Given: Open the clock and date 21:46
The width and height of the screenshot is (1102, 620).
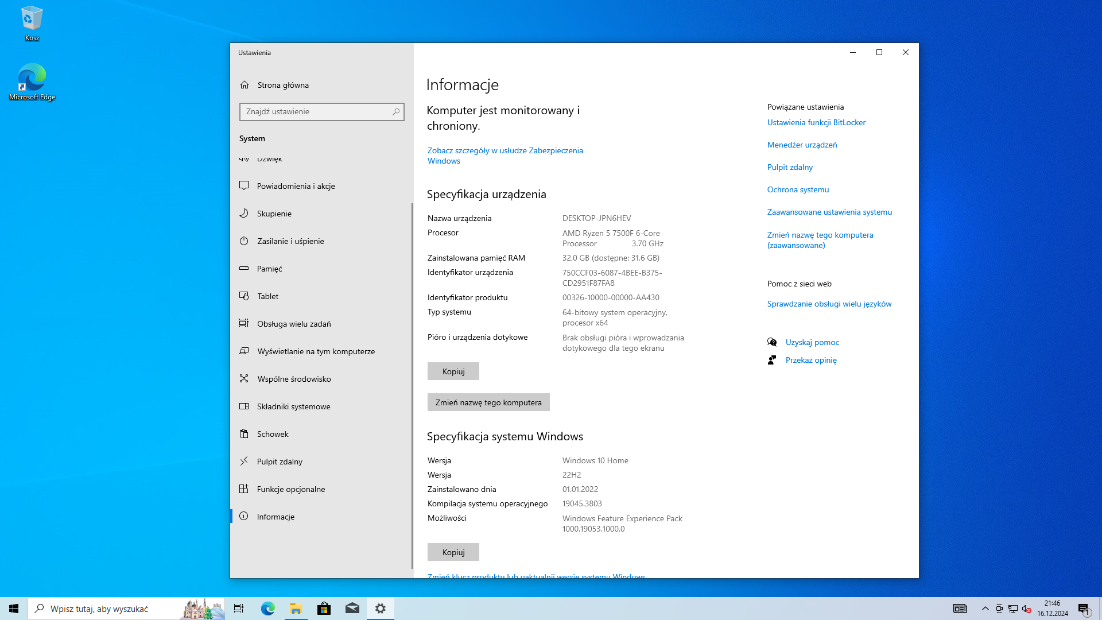Looking at the screenshot, I should click(x=1053, y=609).
